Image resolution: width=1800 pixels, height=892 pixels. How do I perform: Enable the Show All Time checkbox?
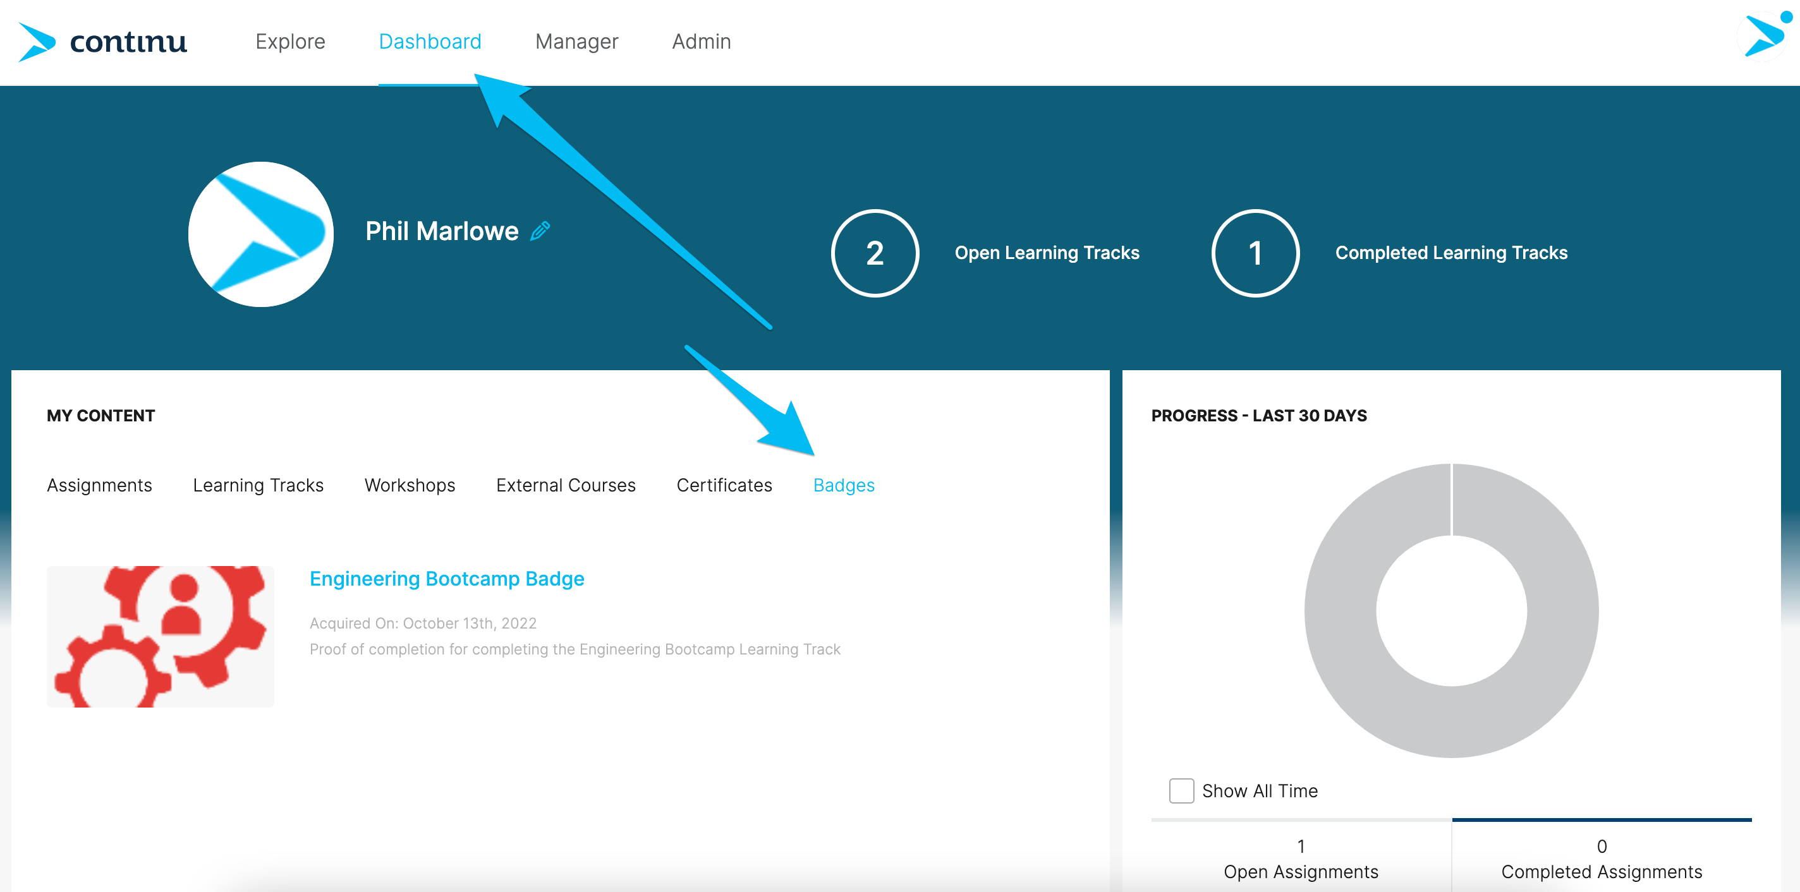click(1181, 790)
